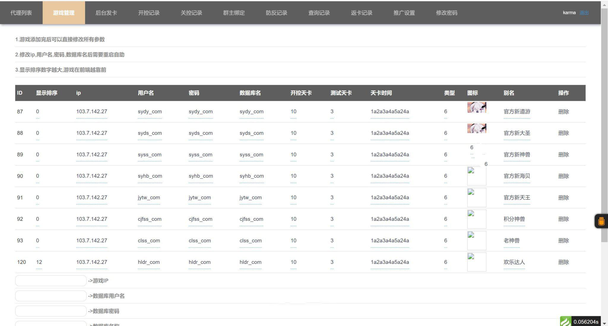This screenshot has width=608, height=326.
Task: Click 删除 for the 欢乐达人 game
Action: (x=563, y=262)
